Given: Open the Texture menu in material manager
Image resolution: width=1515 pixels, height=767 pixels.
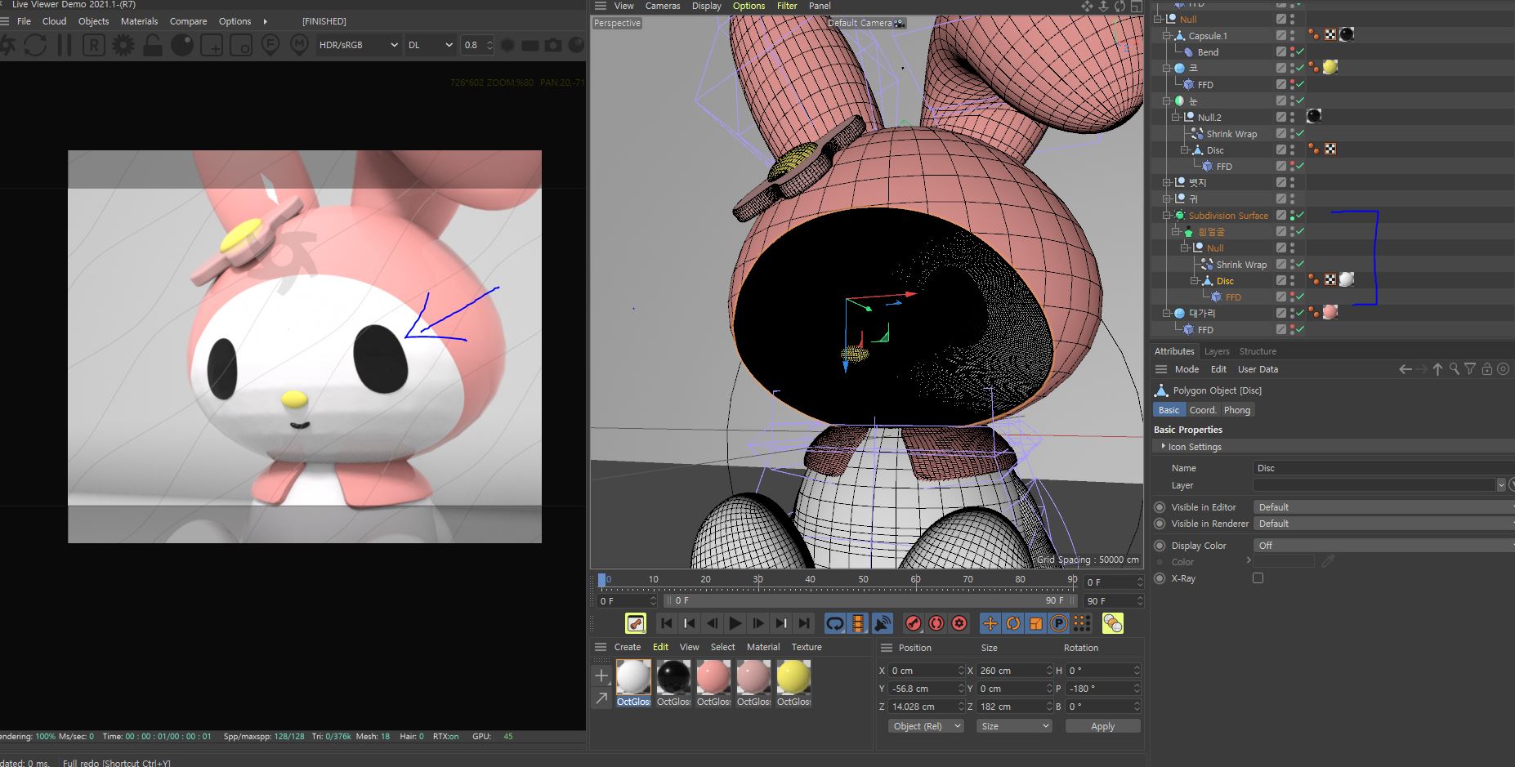Looking at the screenshot, I should [x=807, y=647].
